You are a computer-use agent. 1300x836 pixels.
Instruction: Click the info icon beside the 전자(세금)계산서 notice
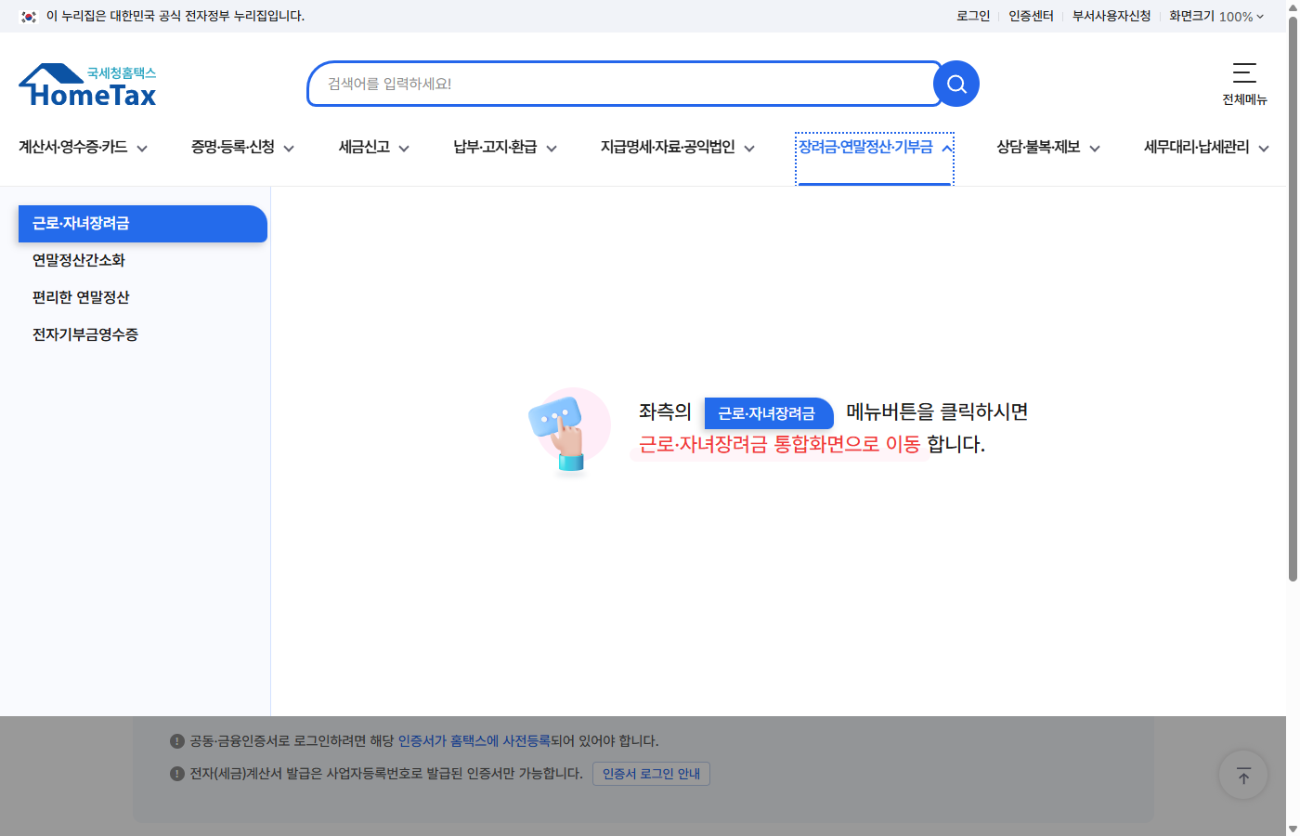pyautogui.click(x=176, y=773)
